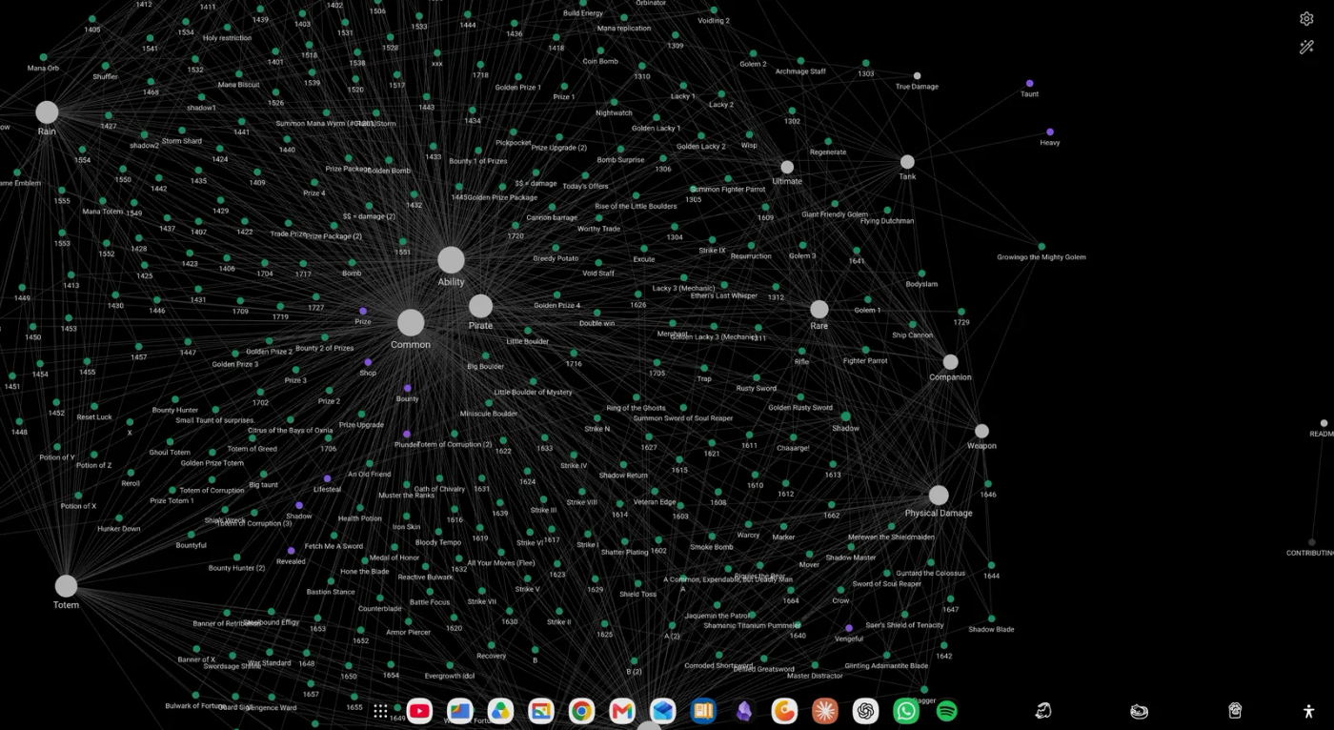The width and height of the screenshot is (1334, 730).
Task: Open the orange C app in dock
Action: 784,711
